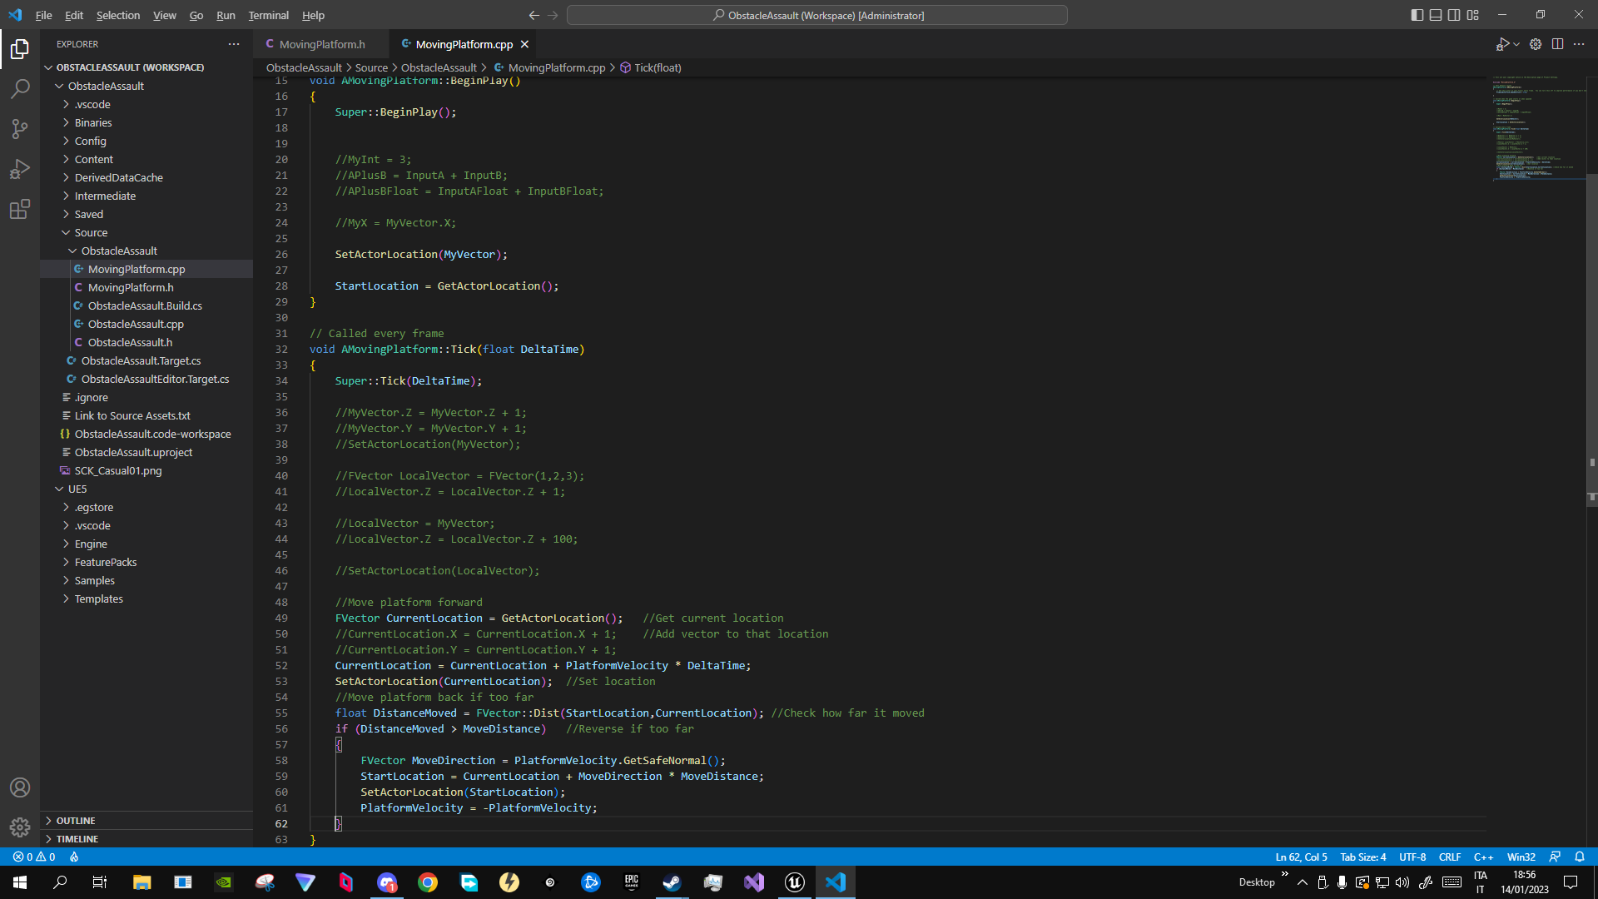The height and width of the screenshot is (899, 1598).
Task: Click the Accounts icon
Action: [20, 787]
